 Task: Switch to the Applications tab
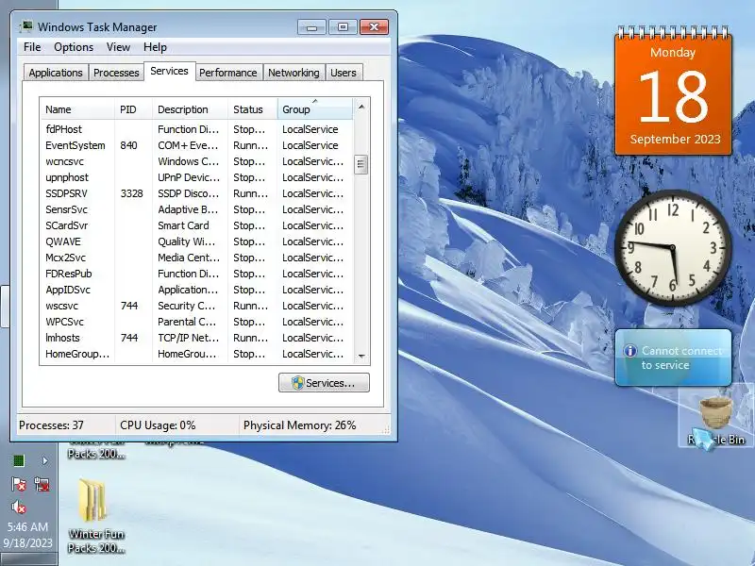[x=56, y=73]
